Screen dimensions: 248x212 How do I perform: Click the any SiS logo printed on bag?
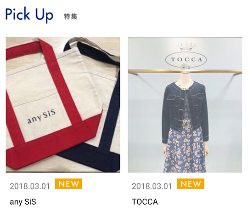pyautogui.click(x=41, y=116)
